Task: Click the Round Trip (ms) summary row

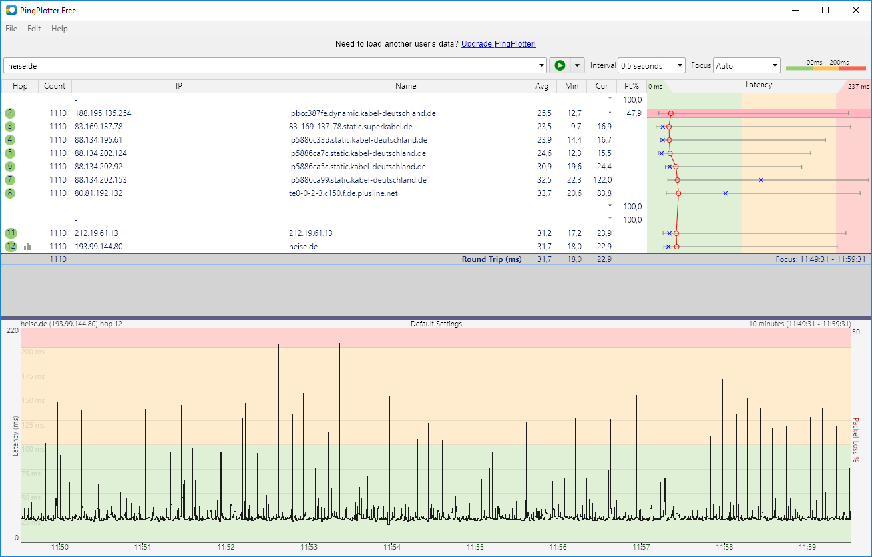Action: 435,259
